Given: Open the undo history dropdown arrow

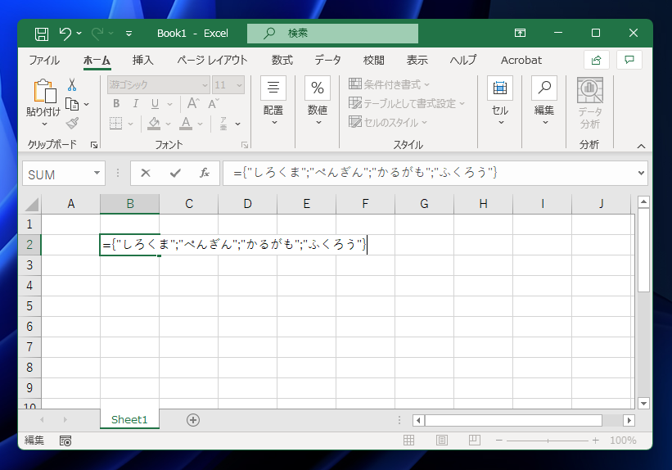Looking at the screenshot, I should (79, 34).
